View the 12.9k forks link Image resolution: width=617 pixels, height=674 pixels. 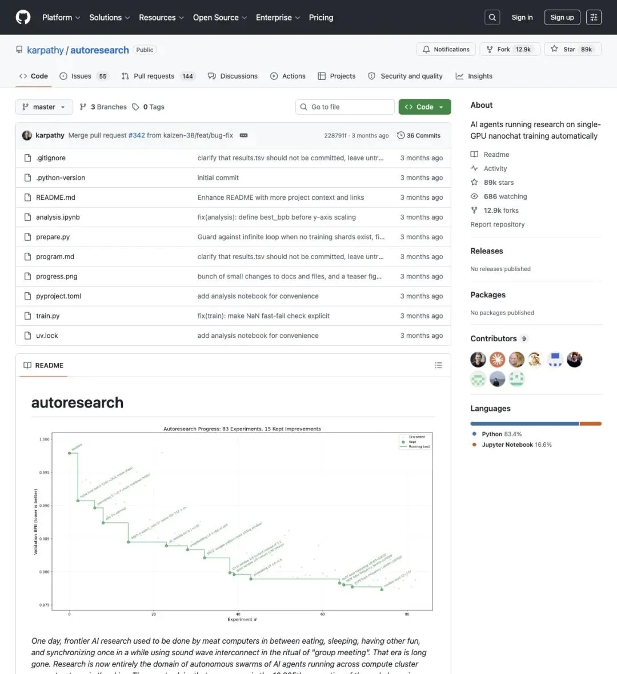pyautogui.click(x=495, y=211)
